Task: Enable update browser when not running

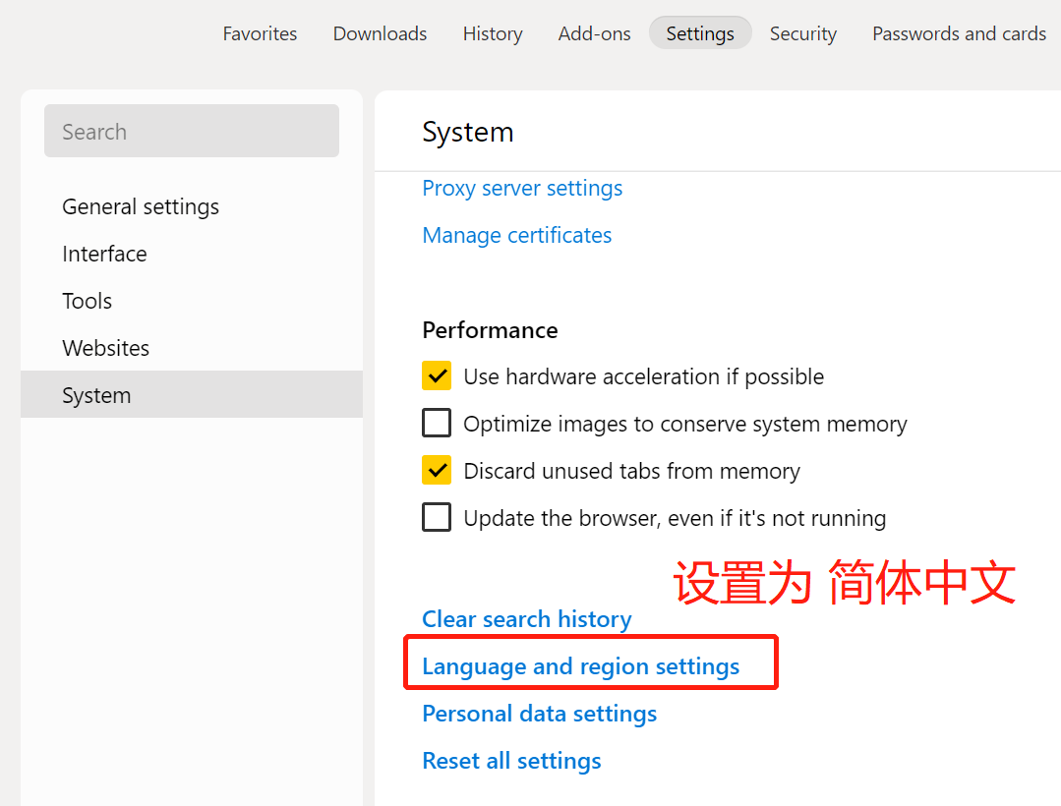Action: 437,518
